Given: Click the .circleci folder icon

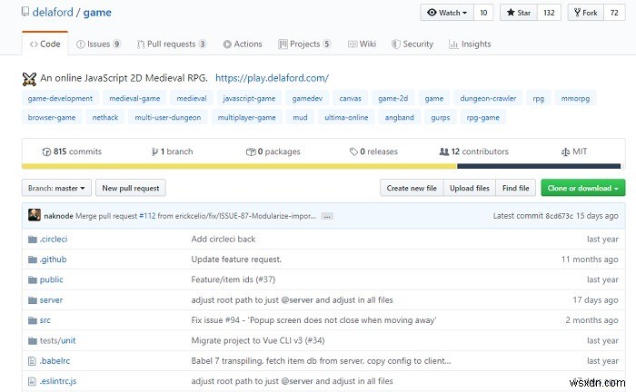Looking at the screenshot, I should [x=32, y=239].
